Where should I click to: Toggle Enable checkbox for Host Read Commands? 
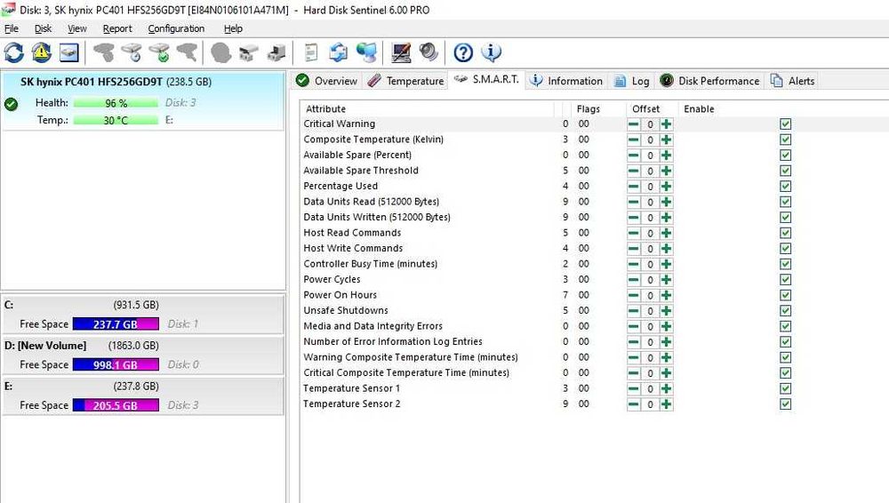pos(785,233)
